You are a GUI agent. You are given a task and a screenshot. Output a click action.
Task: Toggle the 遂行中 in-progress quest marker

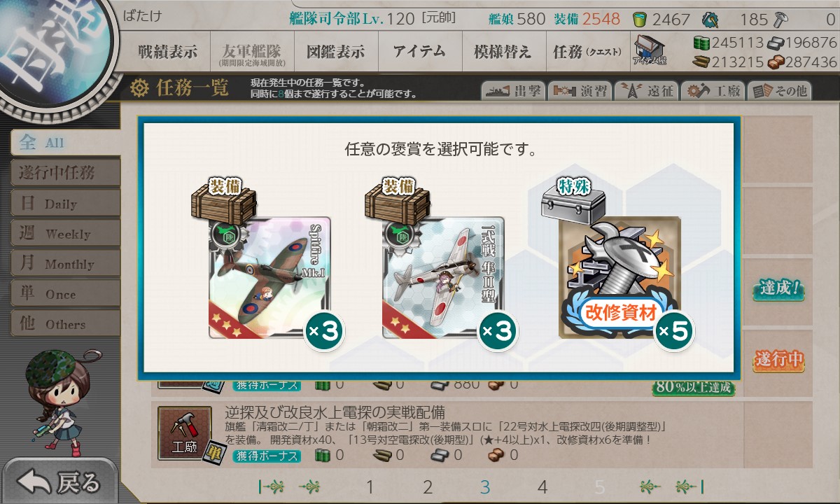pyautogui.click(x=778, y=360)
